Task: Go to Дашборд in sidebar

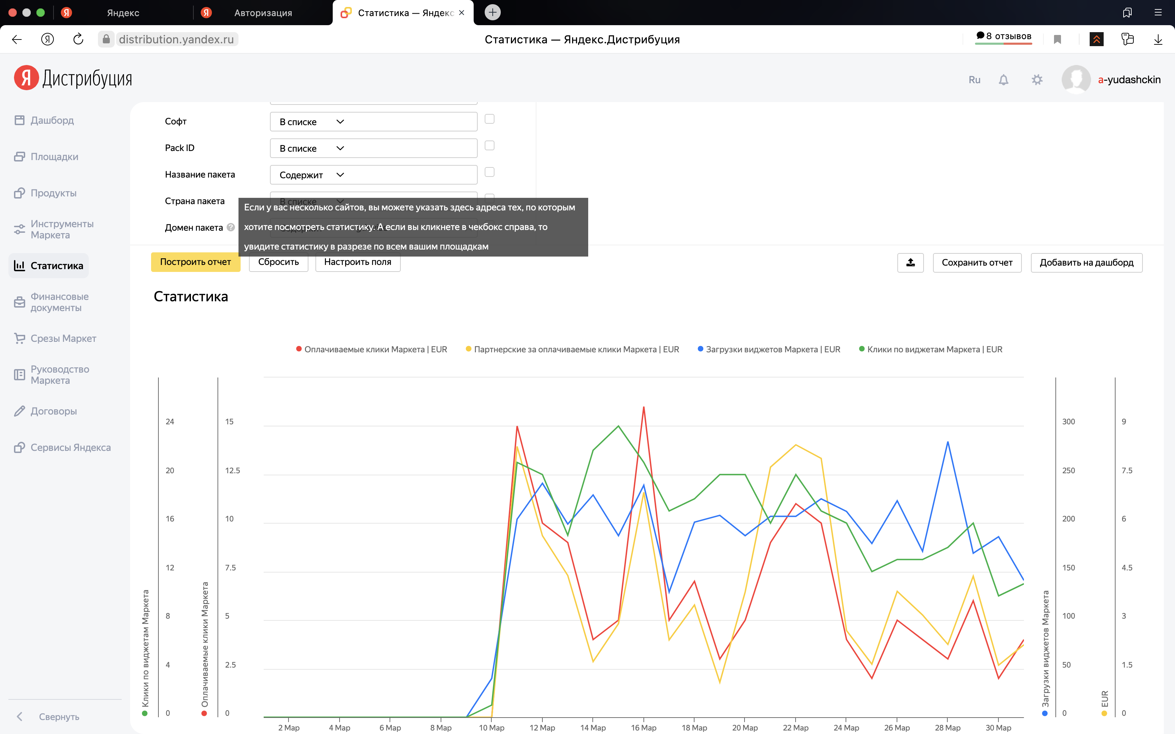Action: click(x=52, y=120)
